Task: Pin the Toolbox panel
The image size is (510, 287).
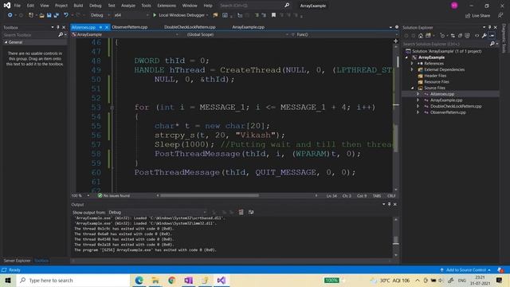Action: (x=58, y=27)
